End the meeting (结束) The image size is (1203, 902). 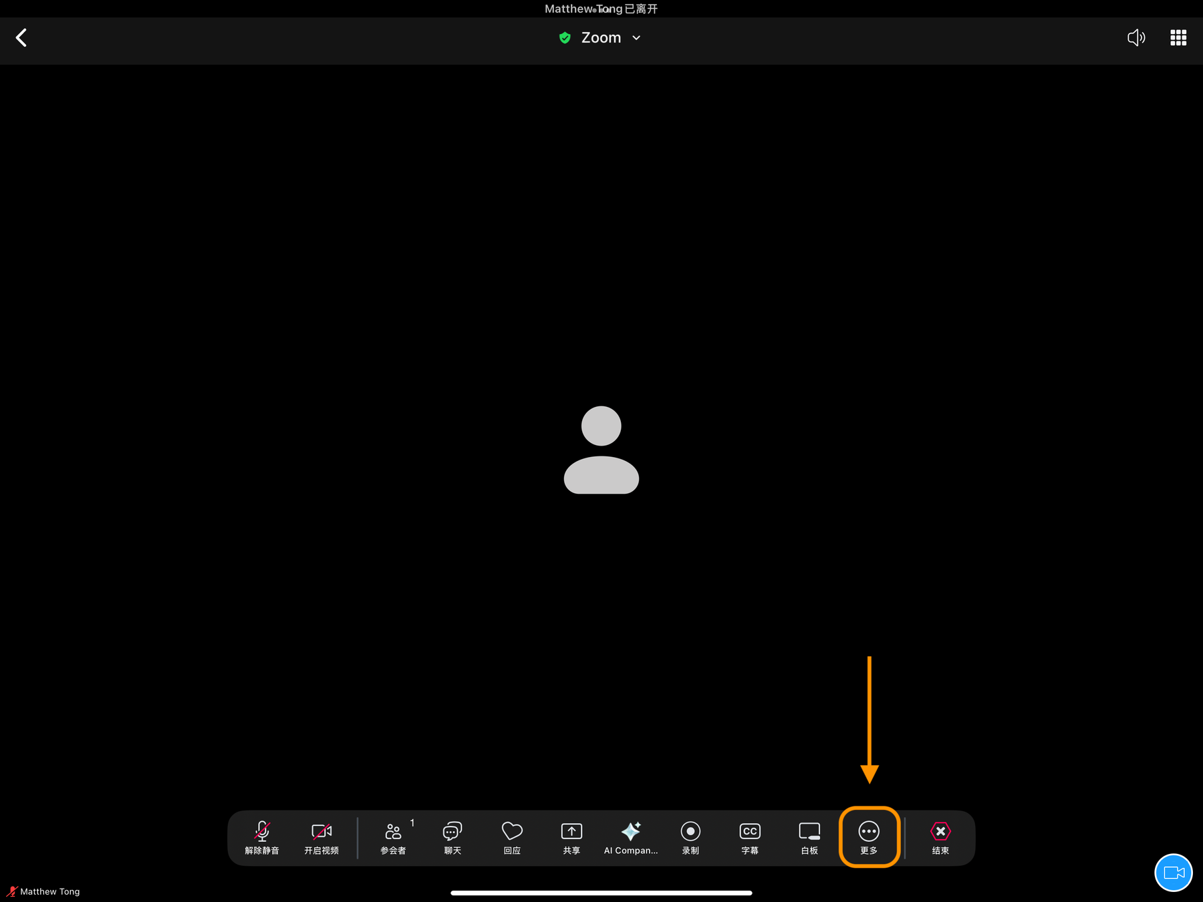tap(940, 837)
